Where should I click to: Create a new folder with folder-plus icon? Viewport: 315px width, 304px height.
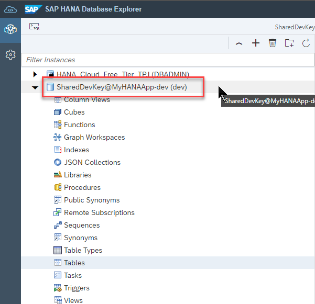[x=289, y=43]
